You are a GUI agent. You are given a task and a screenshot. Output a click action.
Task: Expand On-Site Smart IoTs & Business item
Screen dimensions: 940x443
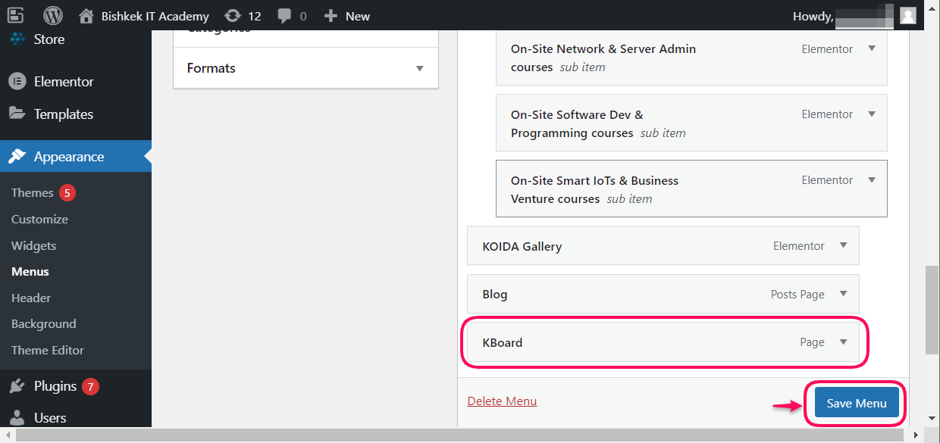point(872,180)
